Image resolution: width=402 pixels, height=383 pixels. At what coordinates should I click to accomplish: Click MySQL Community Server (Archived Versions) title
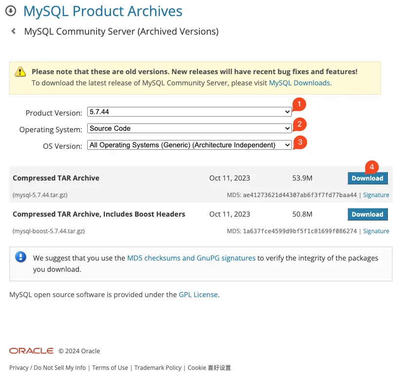[x=121, y=32]
